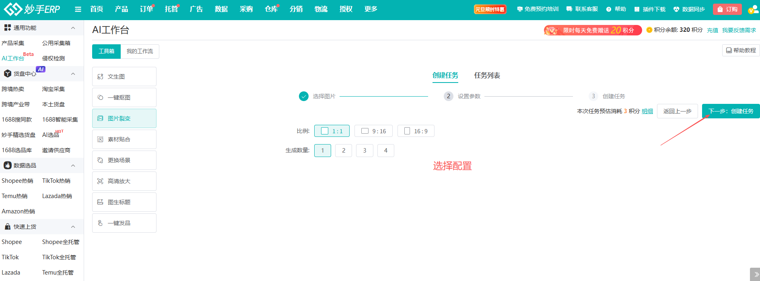Image resolution: width=760 pixels, height=281 pixels.
Task: Collapse the 数据选品 sidebar section
Action: coord(73,165)
